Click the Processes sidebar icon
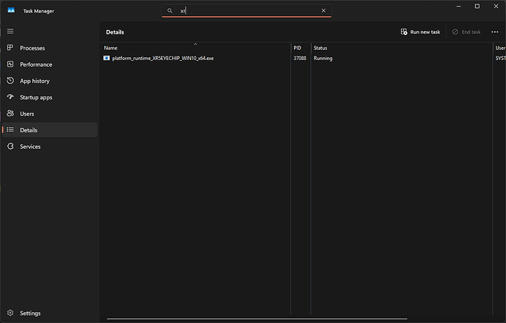This screenshot has width=506, height=323. 10,48
